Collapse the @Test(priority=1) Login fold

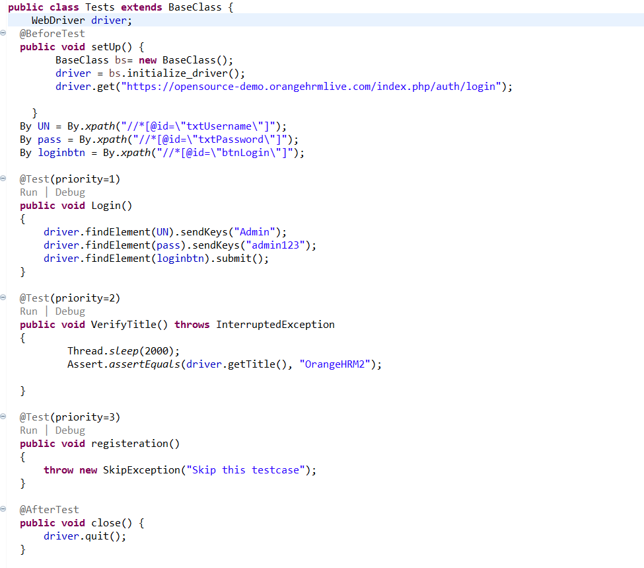click(3, 179)
